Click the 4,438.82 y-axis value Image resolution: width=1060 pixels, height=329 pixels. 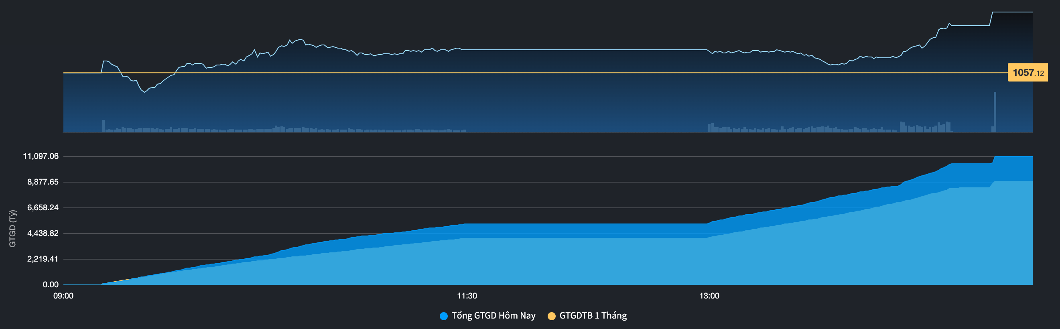click(43, 233)
